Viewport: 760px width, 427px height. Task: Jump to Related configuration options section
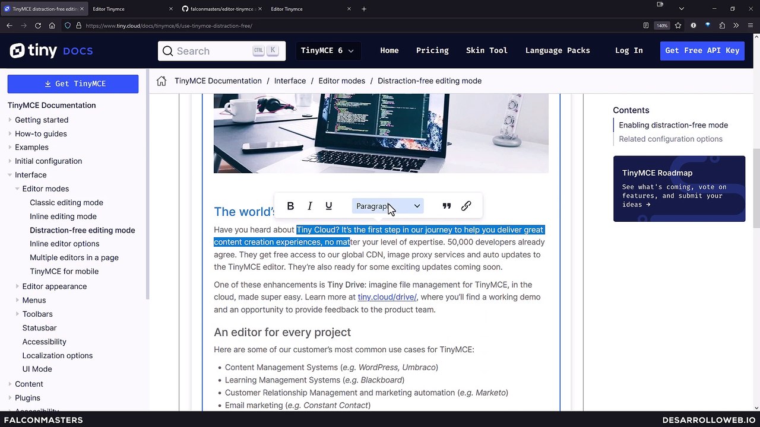point(670,139)
